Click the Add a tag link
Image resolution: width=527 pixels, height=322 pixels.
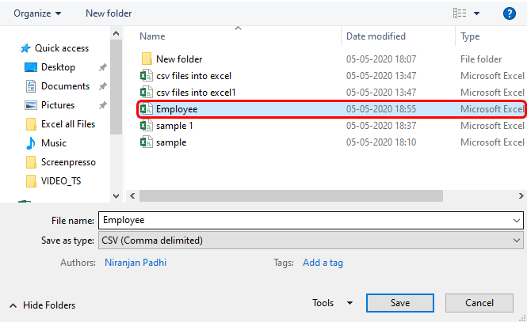coord(323,262)
